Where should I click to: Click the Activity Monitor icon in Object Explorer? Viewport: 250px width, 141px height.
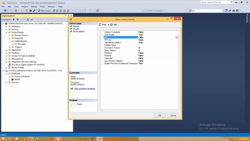pyautogui.click(x=32, y=20)
